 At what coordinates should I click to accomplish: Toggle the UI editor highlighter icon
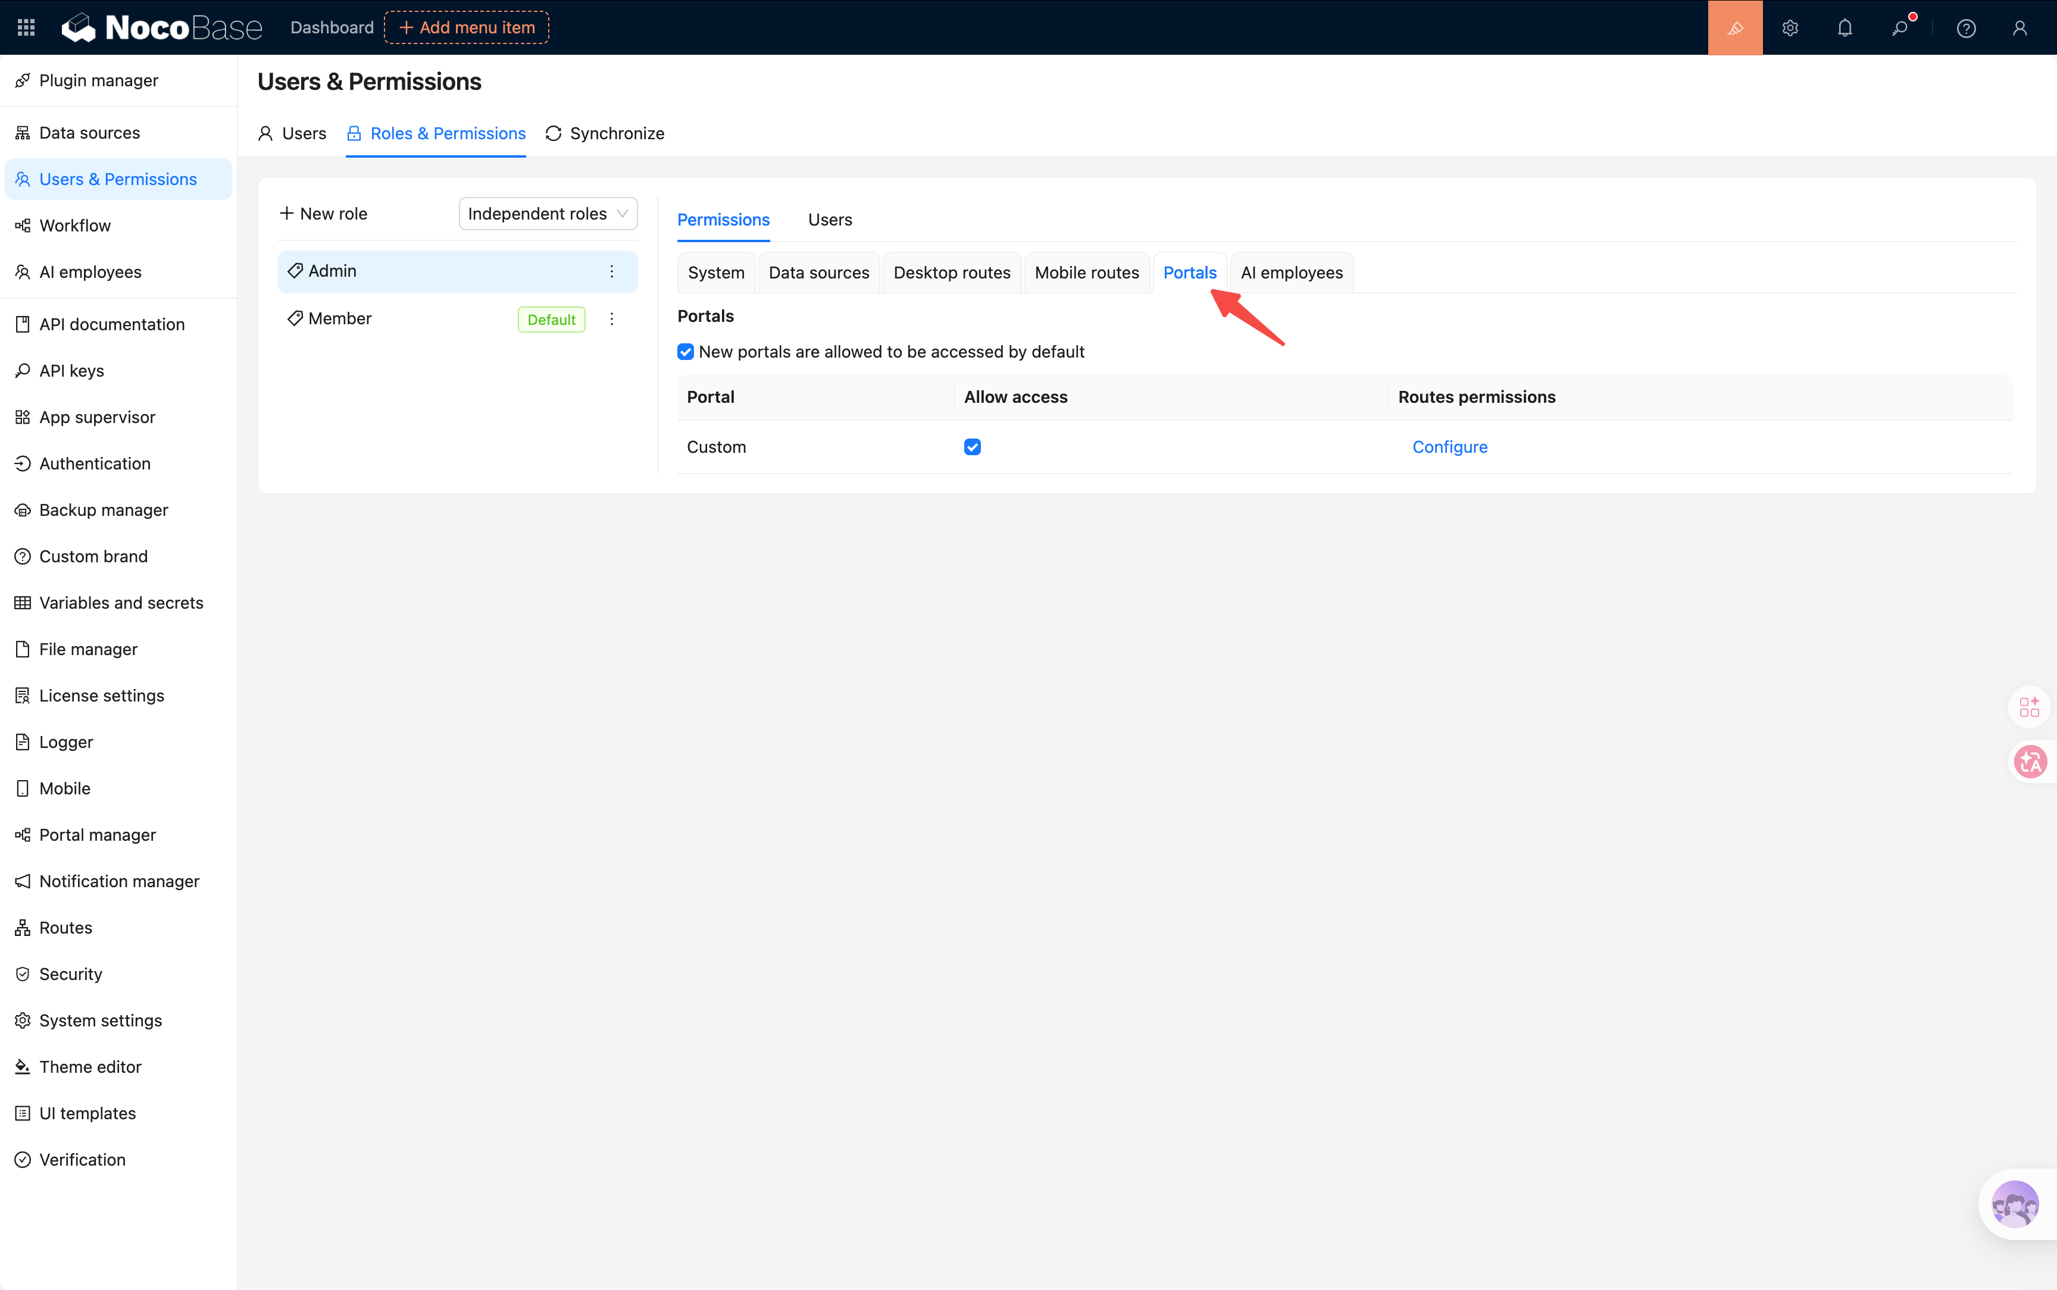[1734, 27]
